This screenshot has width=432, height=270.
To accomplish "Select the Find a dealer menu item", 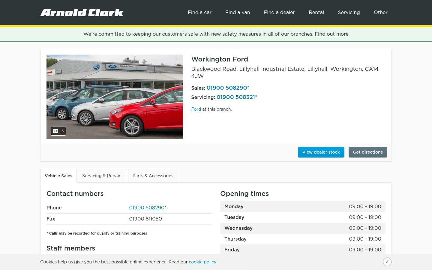I will 279,12.
